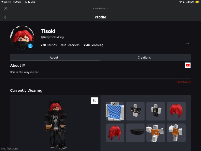Close the in-app browser with X
Screen dimensions: 201x151
tap(6, 8)
